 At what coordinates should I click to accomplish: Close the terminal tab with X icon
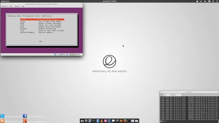165,95
